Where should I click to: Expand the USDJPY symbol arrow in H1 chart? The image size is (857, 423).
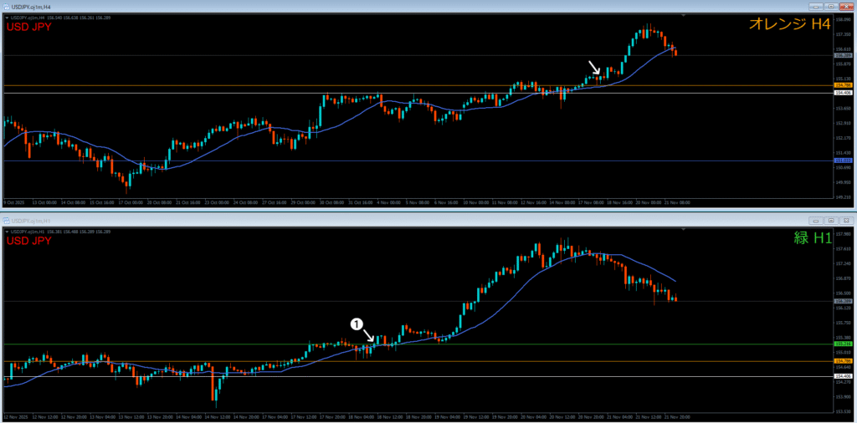pyautogui.click(x=6, y=230)
